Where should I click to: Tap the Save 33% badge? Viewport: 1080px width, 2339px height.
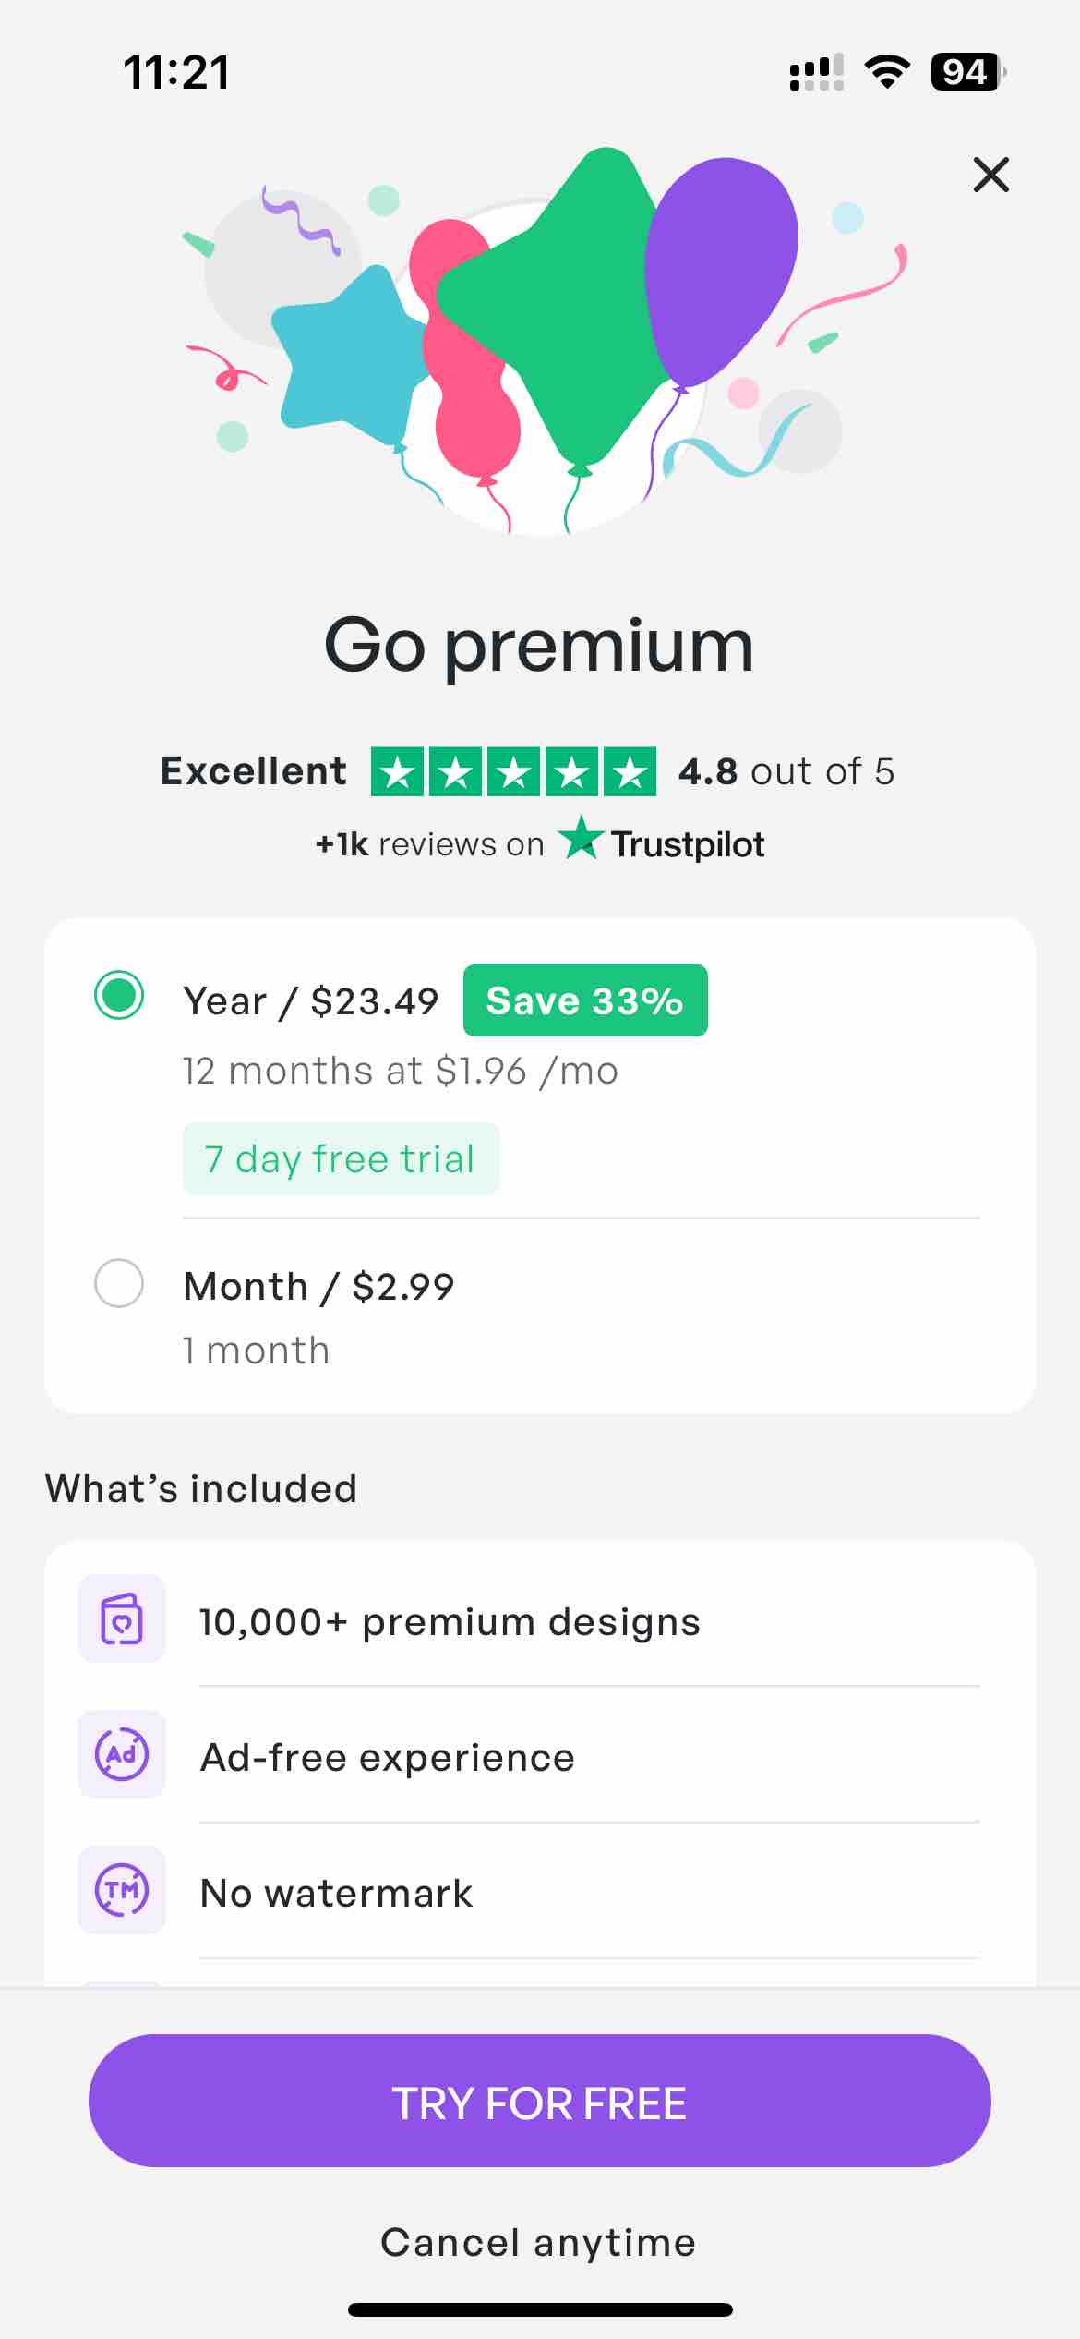pyautogui.click(x=585, y=1000)
